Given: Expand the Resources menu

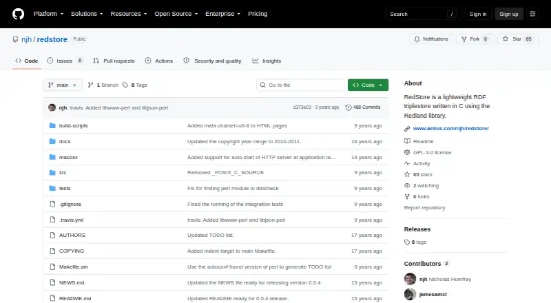Looking at the screenshot, I should 129,14.
